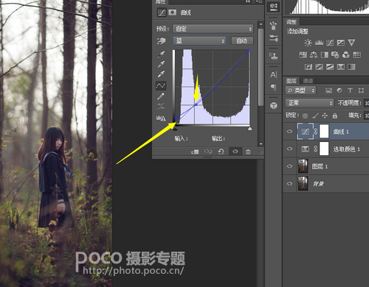Select the 调整 Adjustments tab
The image size is (369, 287).
(x=292, y=22)
